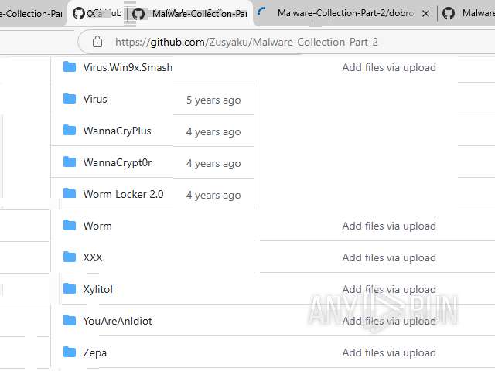Click folder icon beside YouAreAnIdiot
This screenshot has height=371, width=495.
coord(70,320)
